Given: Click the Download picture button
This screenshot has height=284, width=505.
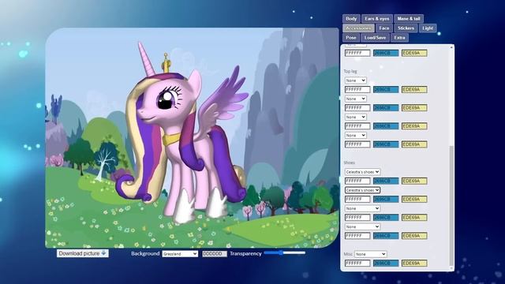Looking at the screenshot, I should [x=82, y=253].
